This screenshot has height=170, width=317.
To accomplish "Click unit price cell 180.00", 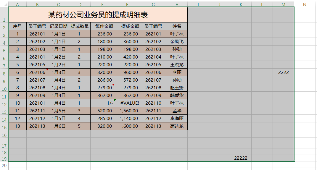I will coord(102,42).
